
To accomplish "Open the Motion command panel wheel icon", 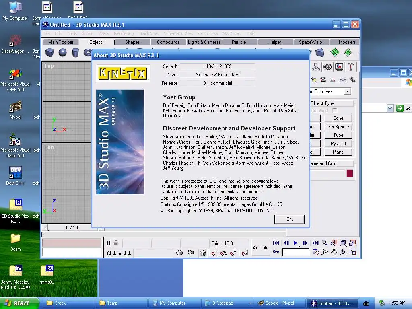I will coord(328,67).
